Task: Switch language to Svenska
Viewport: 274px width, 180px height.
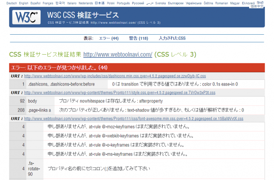Action: pos(160,3)
